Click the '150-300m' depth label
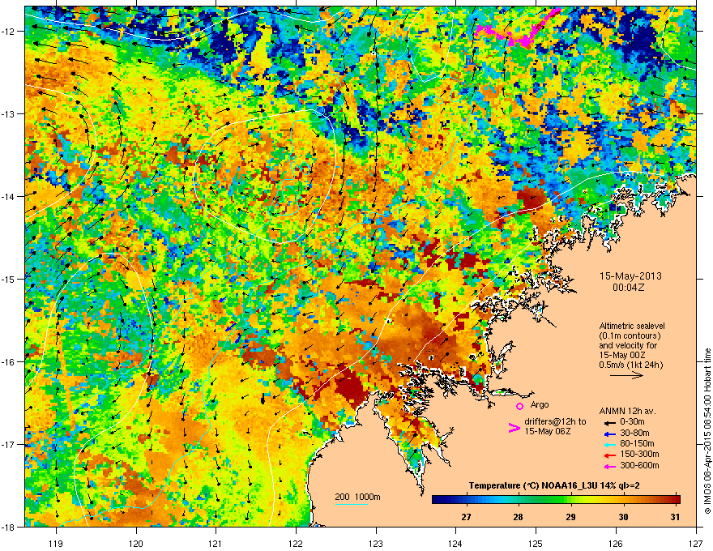Image resolution: width=713 pixels, height=551 pixels. pyautogui.click(x=639, y=454)
